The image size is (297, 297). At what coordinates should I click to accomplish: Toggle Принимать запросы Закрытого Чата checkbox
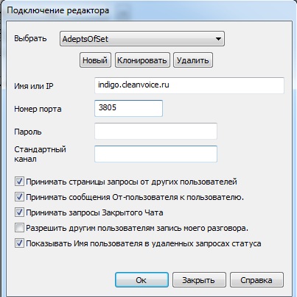(19, 212)
